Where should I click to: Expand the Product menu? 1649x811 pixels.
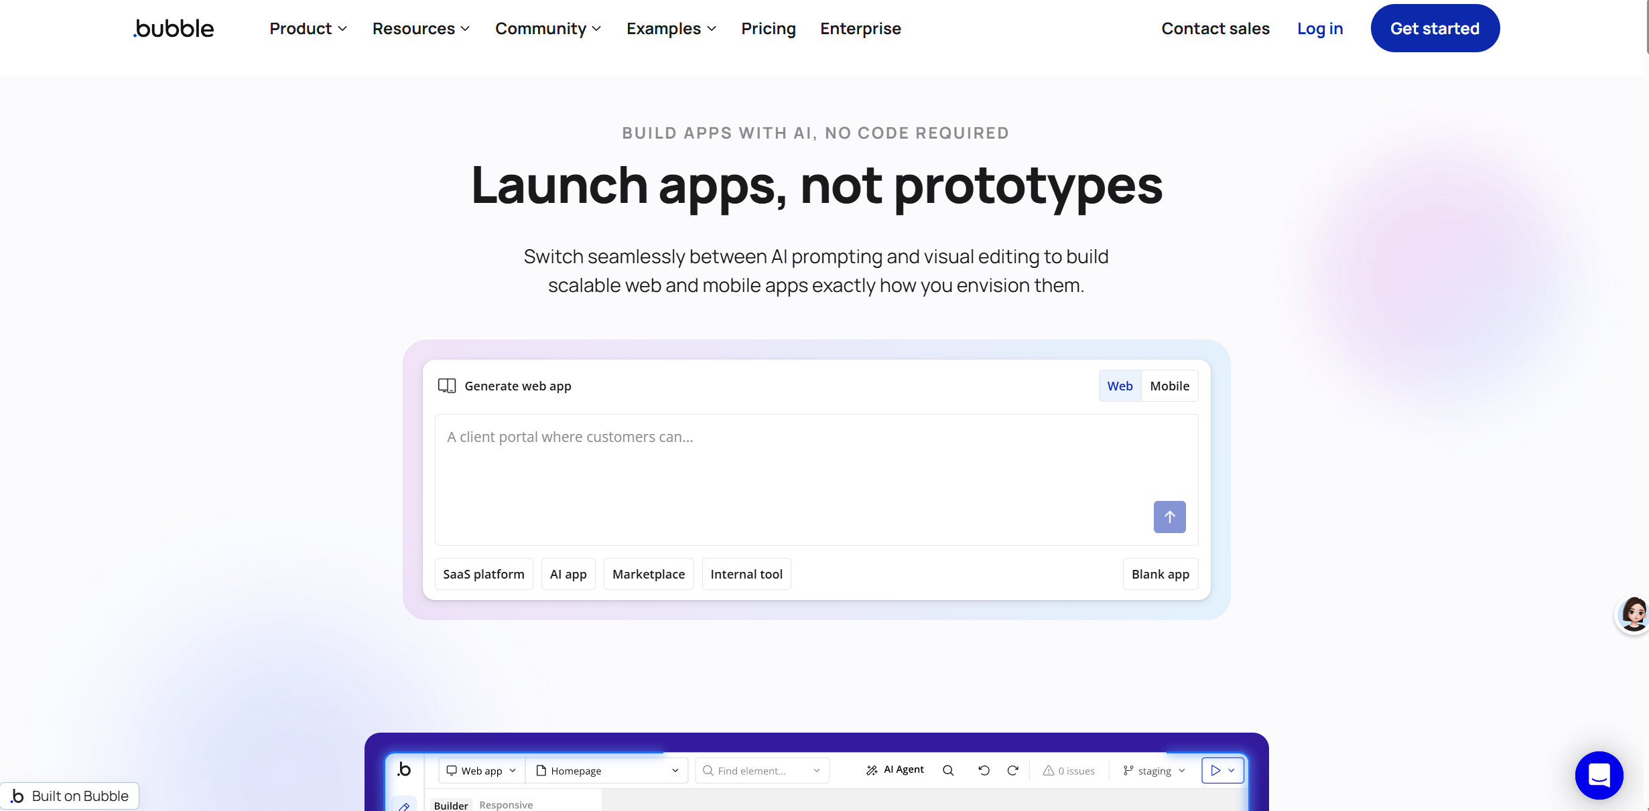click(x=308, y=28)
